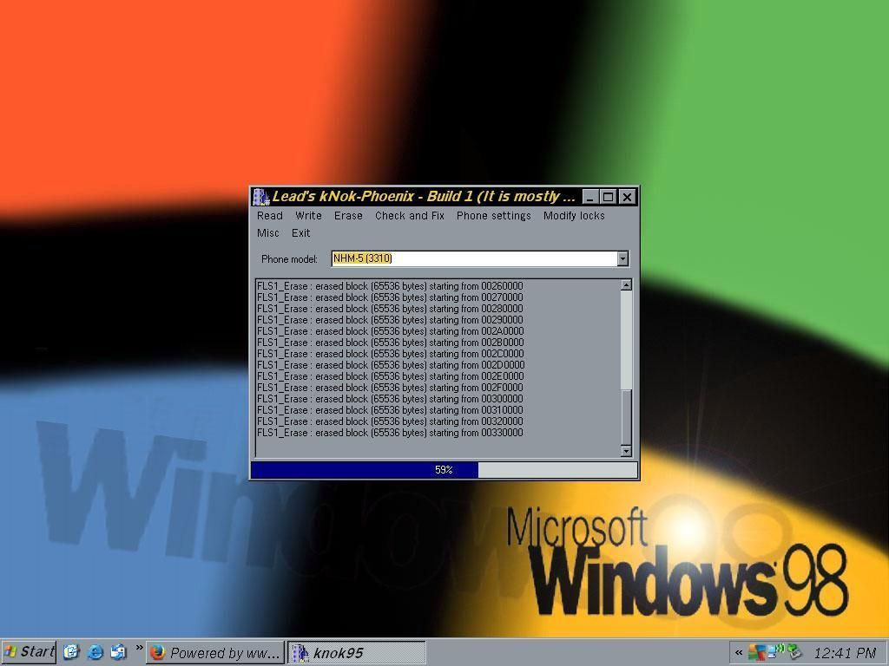Switch to Firefox 'Powered by ww...' taskbar button
The height and width of the screenshot is (666, 889).
tap(215, 652)
